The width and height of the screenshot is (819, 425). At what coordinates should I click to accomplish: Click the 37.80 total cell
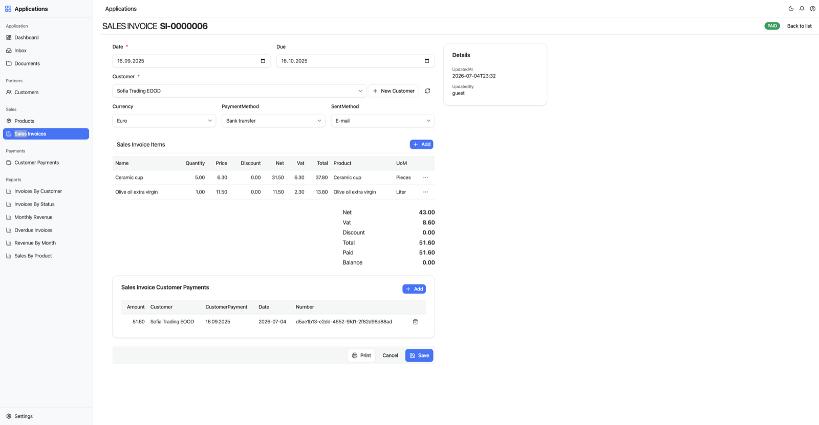[x=321, y=177]
